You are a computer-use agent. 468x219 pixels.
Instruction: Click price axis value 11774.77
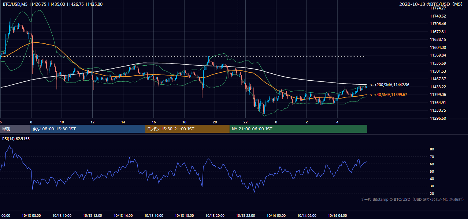[438, 8]
